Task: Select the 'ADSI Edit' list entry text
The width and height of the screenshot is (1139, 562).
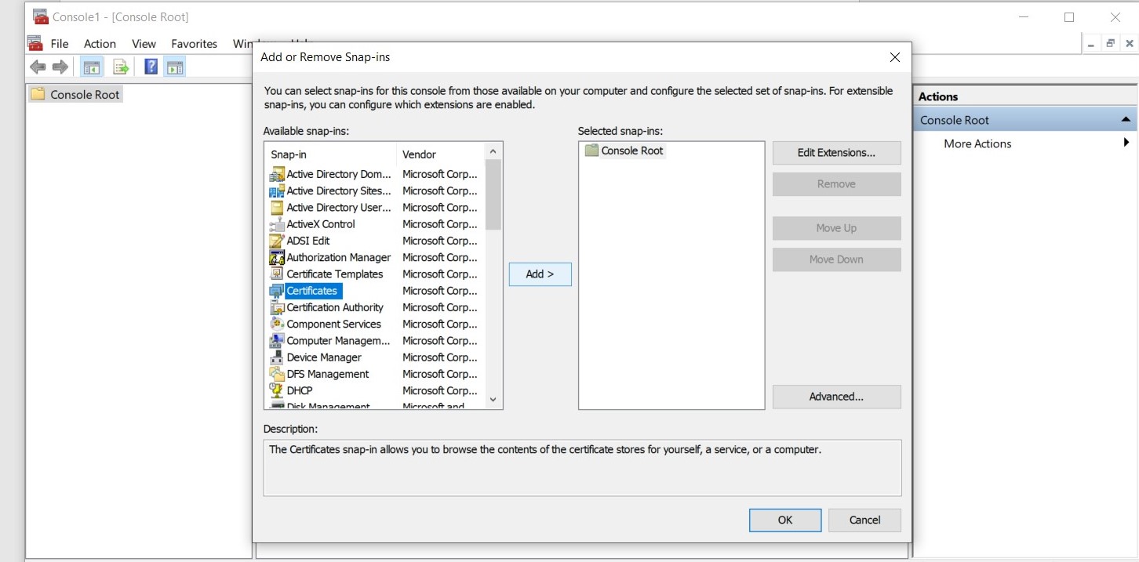Action: coord(308,241)
